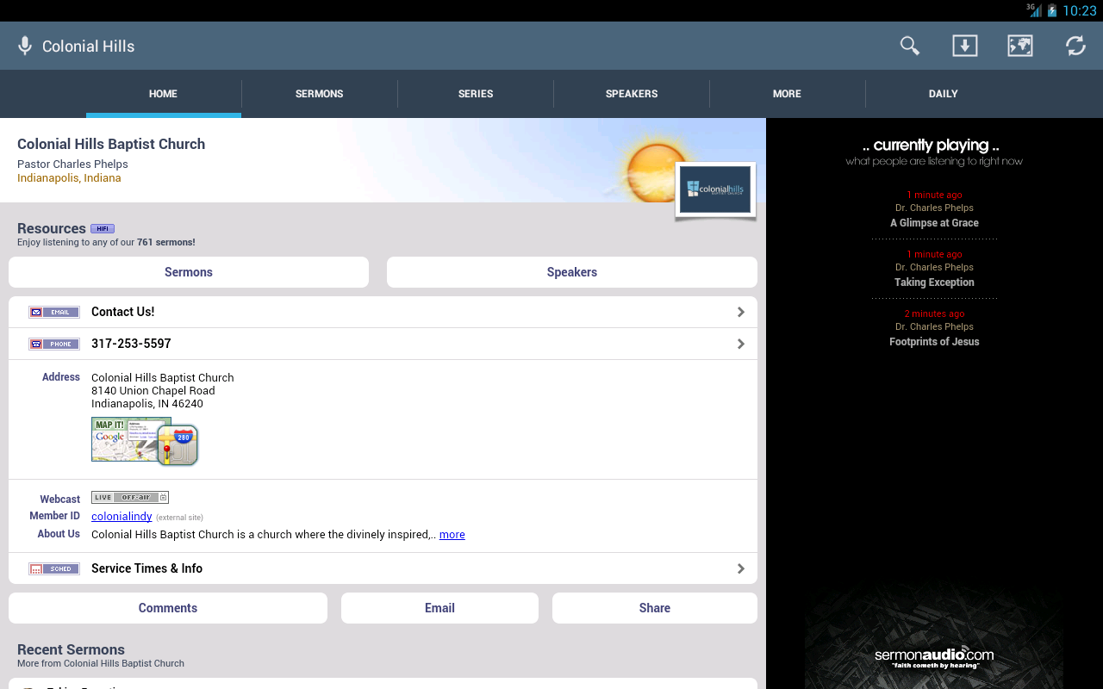Image resolution: width=1103 pixels, height=689 pixels.
Task: Tap the Colonial Hills church logo thumbnail
Action: click(x=715, y=189)
